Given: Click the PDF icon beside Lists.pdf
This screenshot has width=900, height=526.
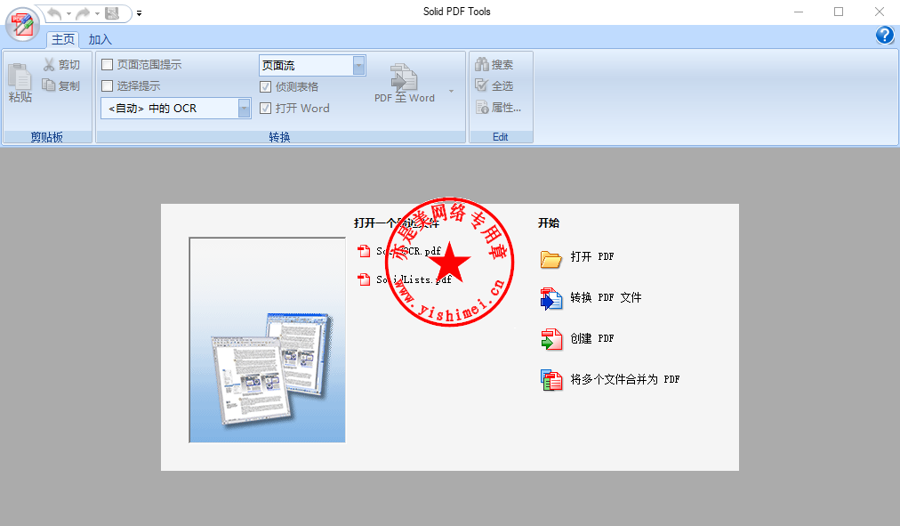Looking at the screenshot, I should (x=364, y=279).
